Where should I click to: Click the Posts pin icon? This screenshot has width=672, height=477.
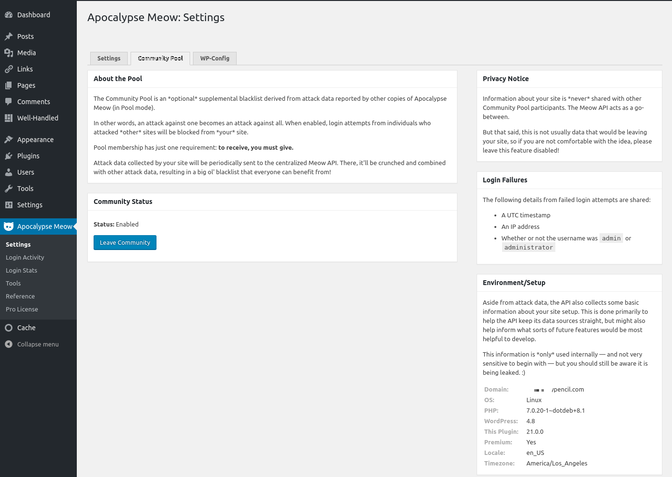click(x=9, y=36)
